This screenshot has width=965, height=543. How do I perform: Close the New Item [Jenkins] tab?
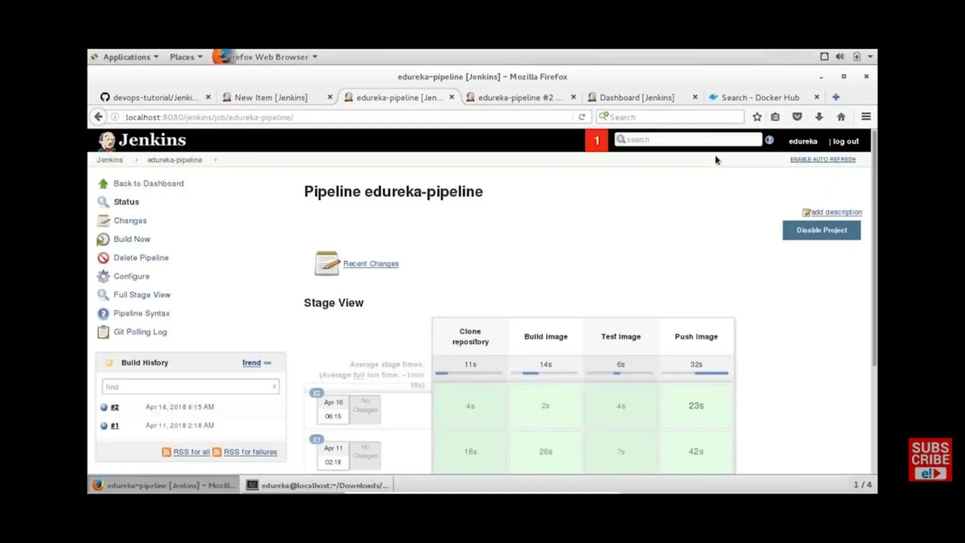tap(330, 97)
